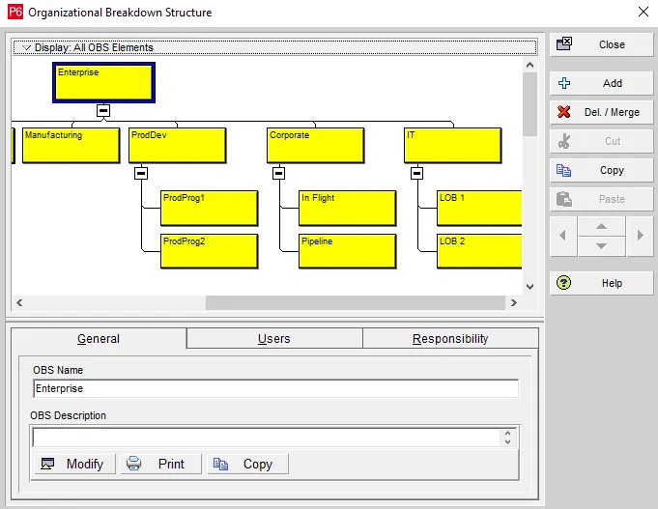Image resolution: width=658 pixels, height=509 pixels.
Task: Open Help with question mark icon
Action: pyautogui.click(x=601, y=283)
